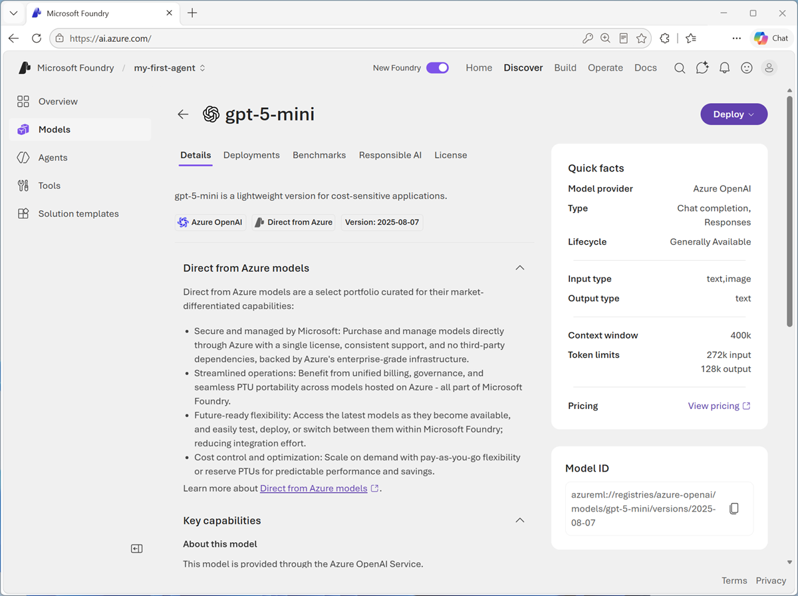This screenshot has width=798, height=596.
Task: Click Generally Available lifecycle value
Action: 710,242
